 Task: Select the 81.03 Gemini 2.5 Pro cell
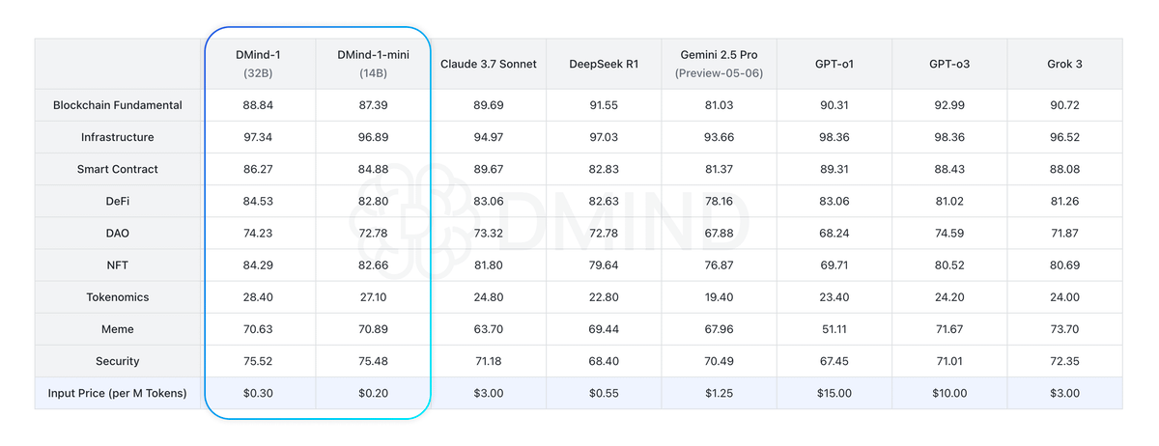click(x=719, y=104)
